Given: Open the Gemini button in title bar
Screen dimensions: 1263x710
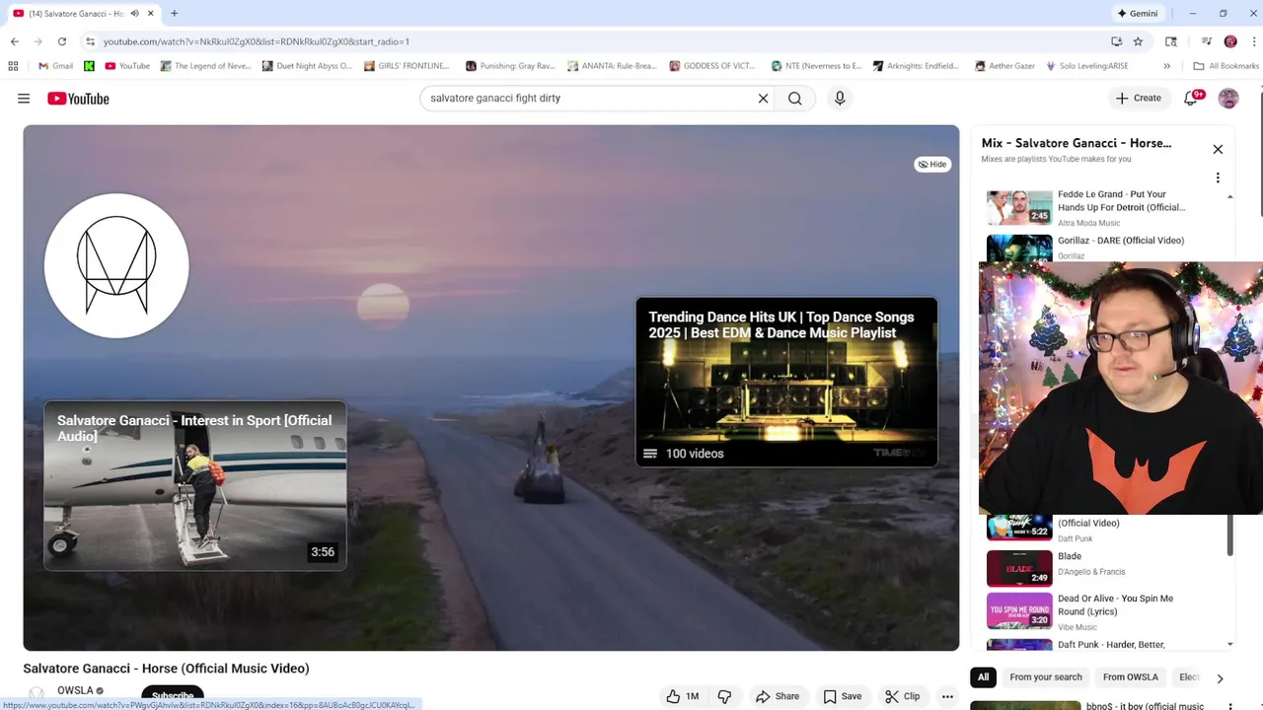Looking at the screenshot, I should coord(1137,14).
